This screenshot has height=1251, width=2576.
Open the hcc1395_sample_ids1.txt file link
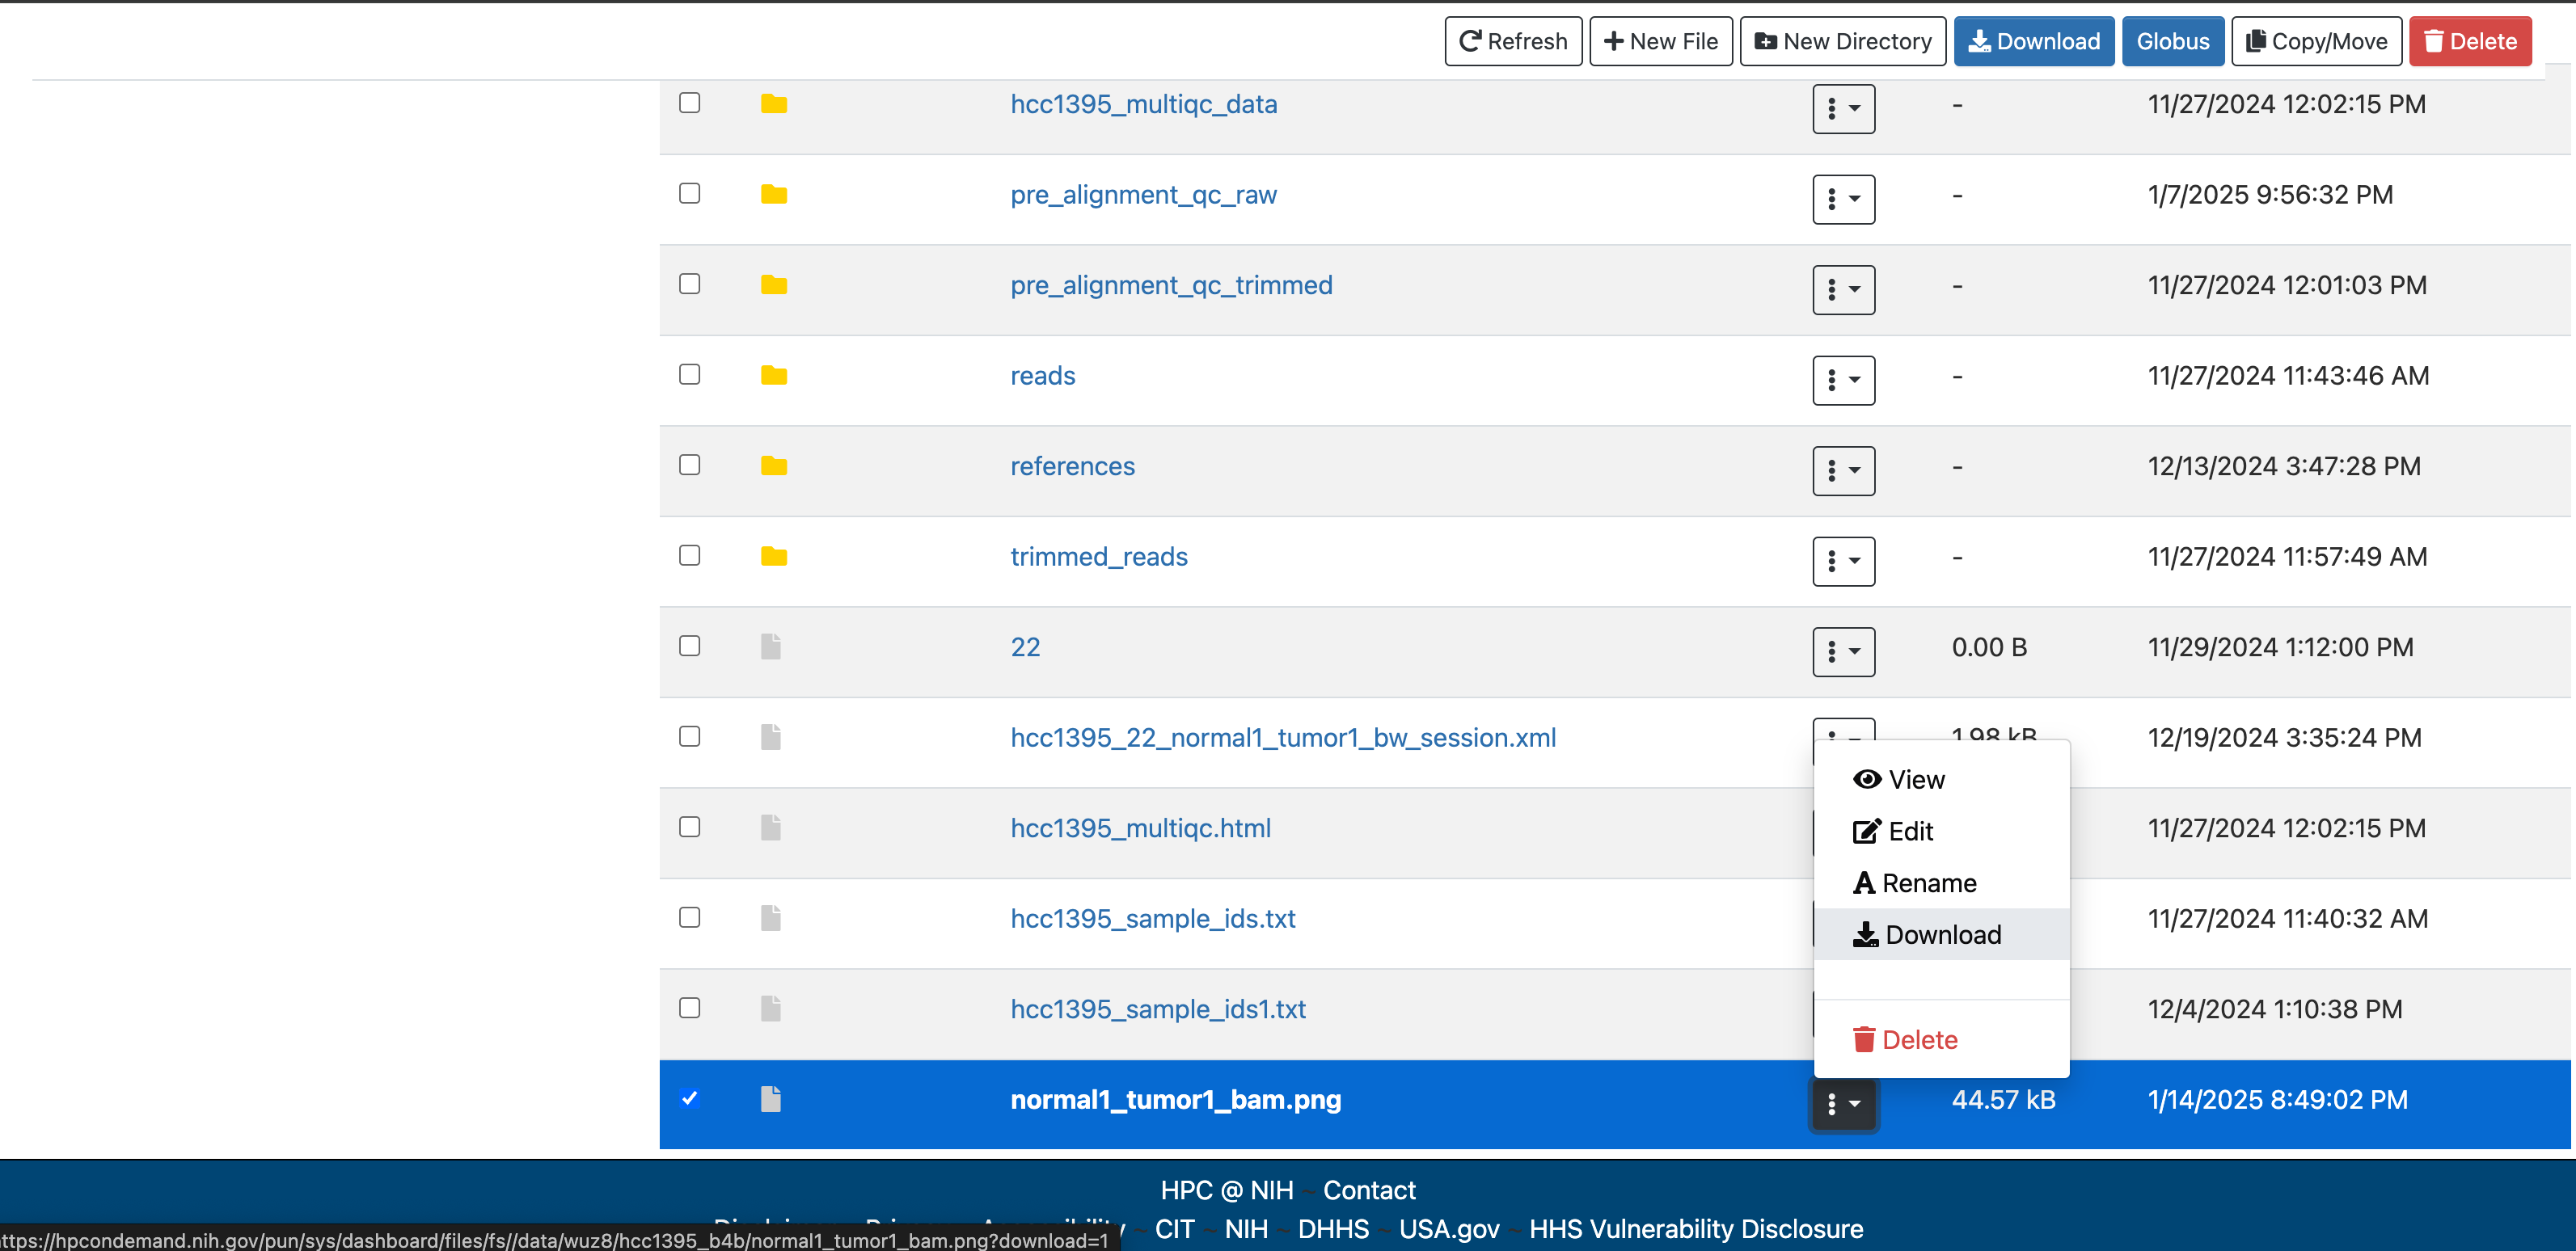(x=1157, y=1009)
